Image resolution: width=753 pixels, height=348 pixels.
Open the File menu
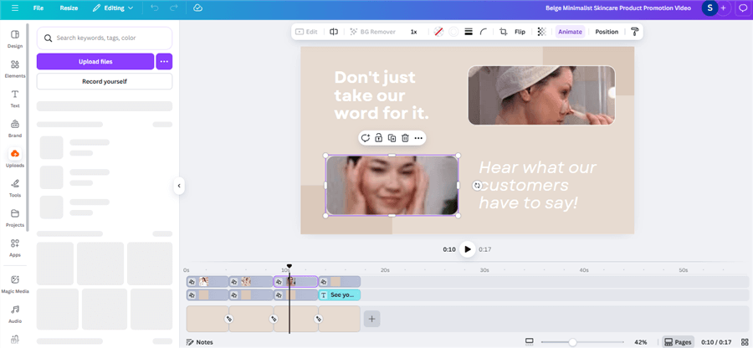tap(38, 8)
